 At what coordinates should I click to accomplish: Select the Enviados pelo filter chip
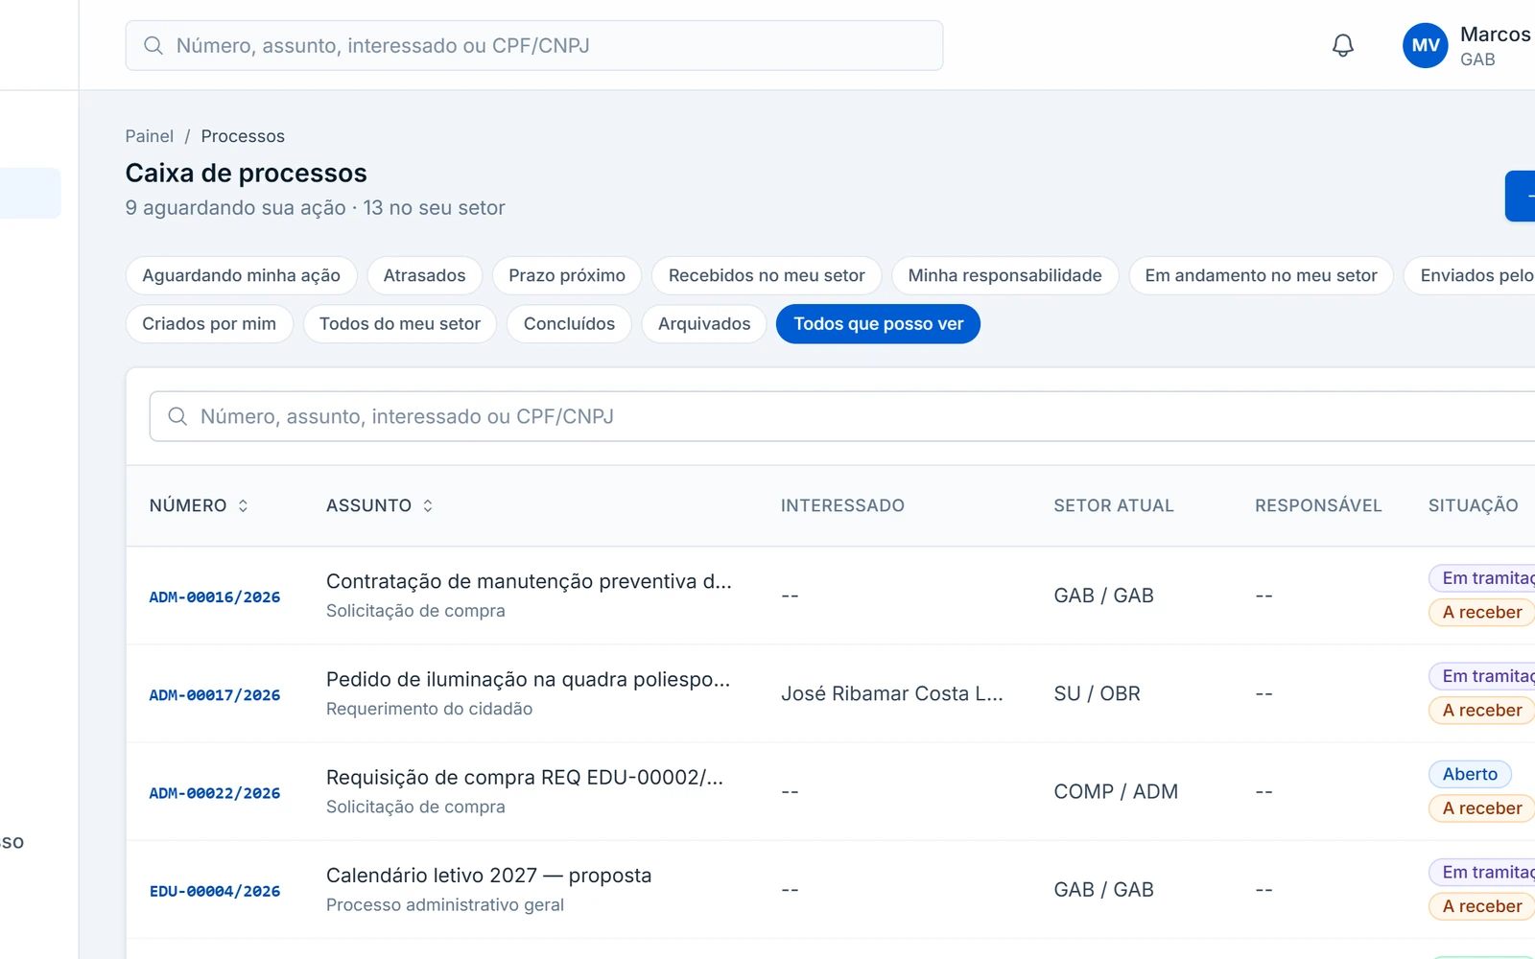tap(1470, 275)
